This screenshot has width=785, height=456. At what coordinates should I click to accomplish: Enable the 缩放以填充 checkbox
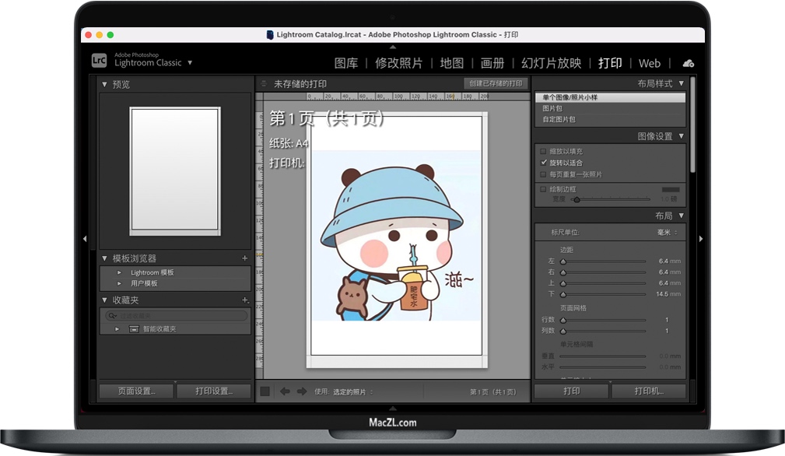point(542,151)
